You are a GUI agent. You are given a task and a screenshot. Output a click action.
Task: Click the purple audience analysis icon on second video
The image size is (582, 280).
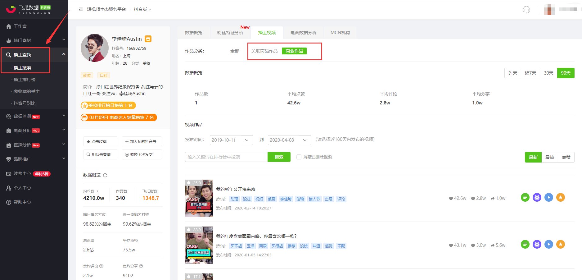(537, 244)
